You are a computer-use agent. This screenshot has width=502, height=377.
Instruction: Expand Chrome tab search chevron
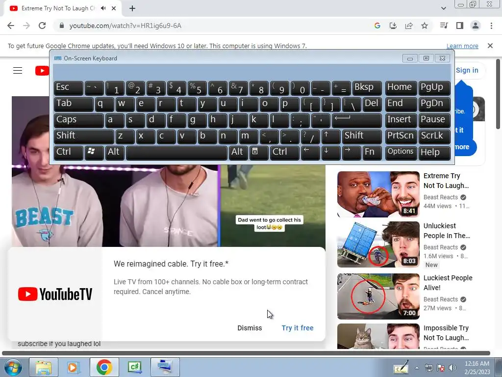click(443, 8)
